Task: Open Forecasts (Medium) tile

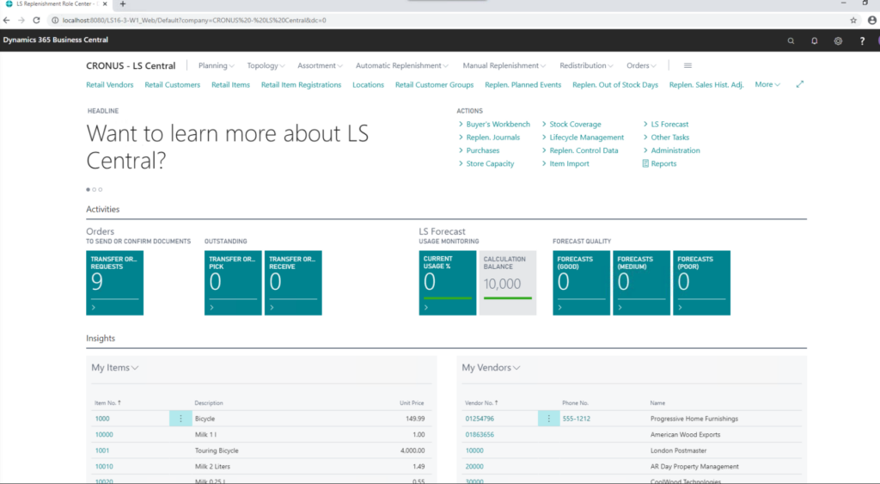Action: [x=641, y=283]
